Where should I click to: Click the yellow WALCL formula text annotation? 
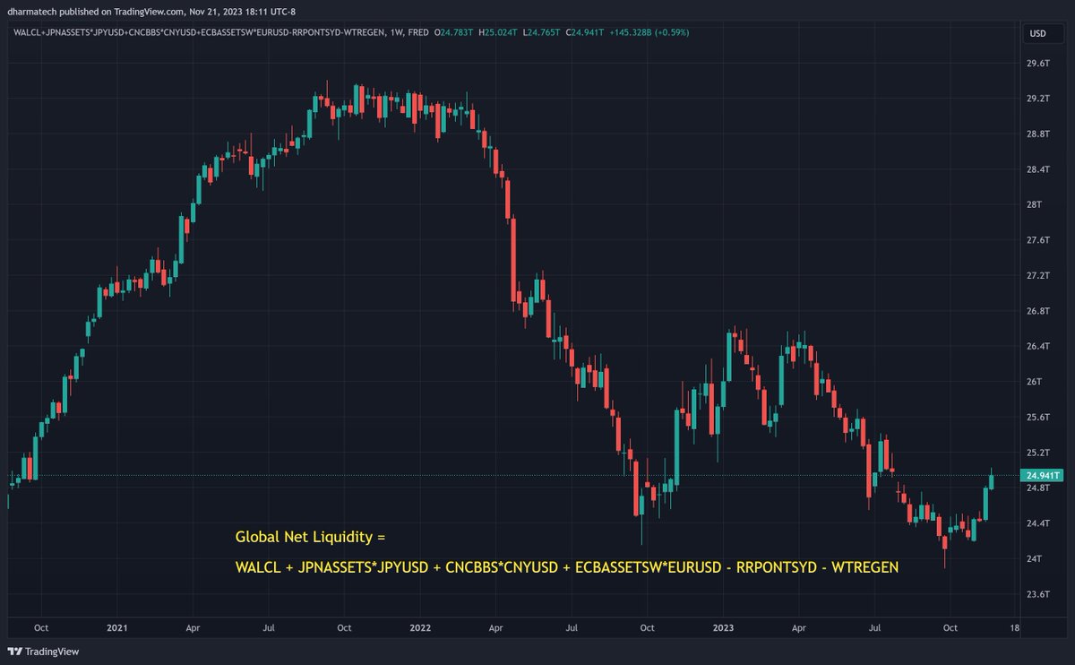[x=566, y=567]
